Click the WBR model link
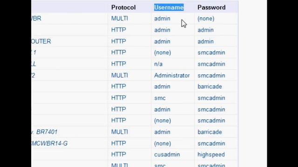This screenshot has height=167, width=298. tap(36, 19)
